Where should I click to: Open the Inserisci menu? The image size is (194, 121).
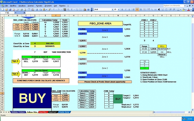point(31,6)
